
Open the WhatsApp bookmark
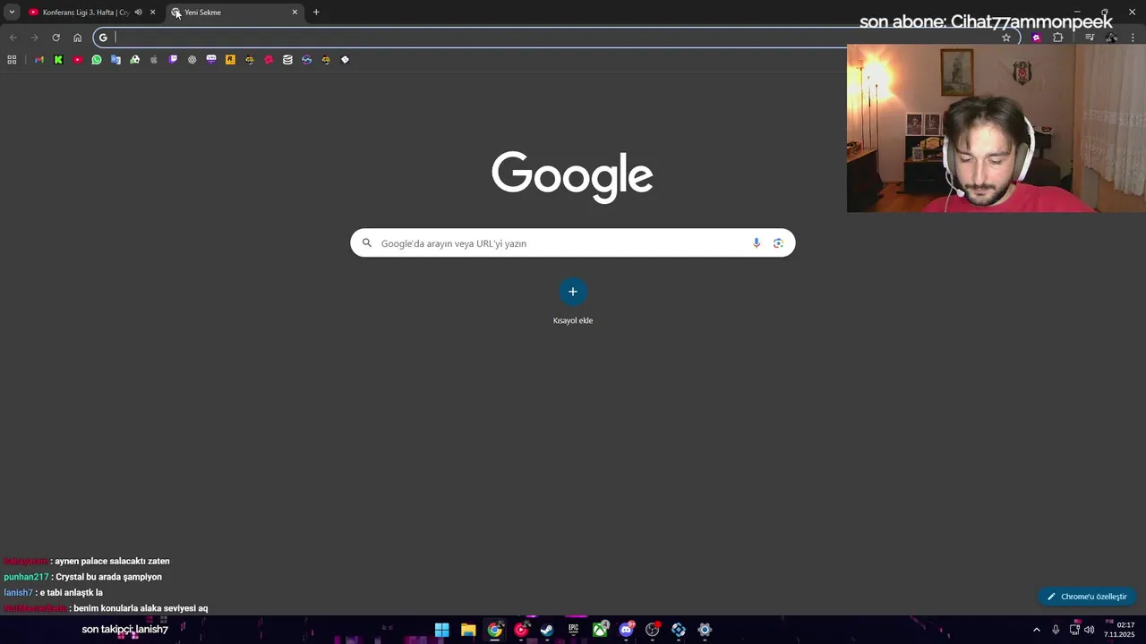97,60
